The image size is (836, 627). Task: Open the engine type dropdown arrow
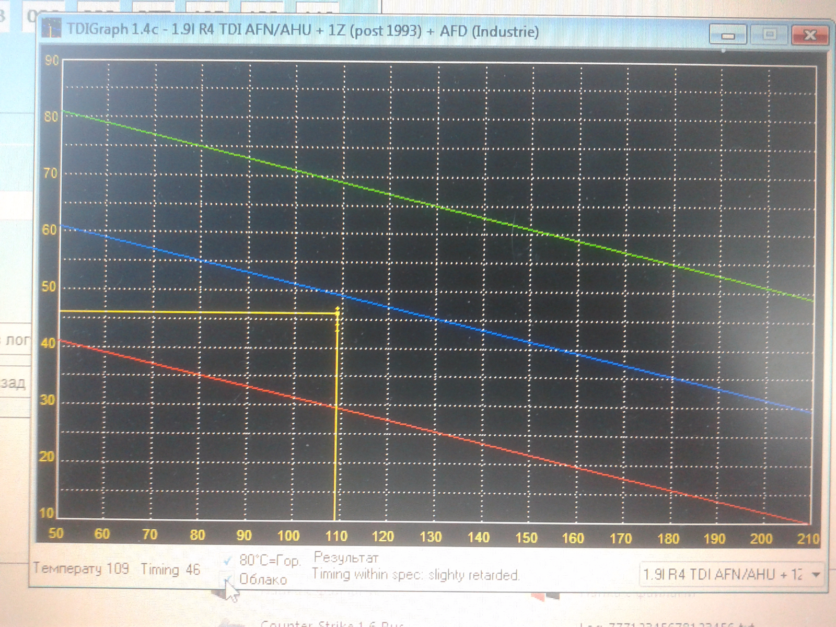tap(815, 575)
